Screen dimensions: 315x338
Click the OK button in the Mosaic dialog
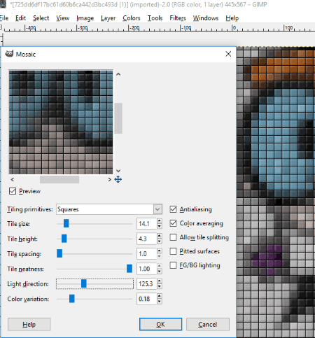tap(160, 324)
